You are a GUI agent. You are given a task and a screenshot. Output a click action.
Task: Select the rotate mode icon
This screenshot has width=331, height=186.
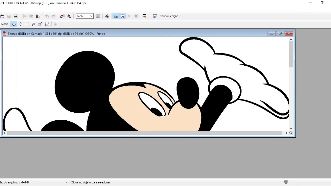pyautogui.click(x=20, y=24)
